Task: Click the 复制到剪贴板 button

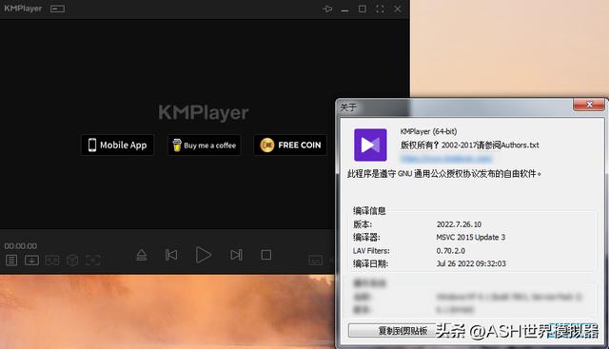Action: (403, 330)
